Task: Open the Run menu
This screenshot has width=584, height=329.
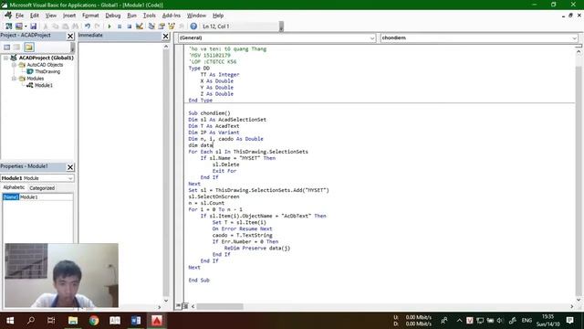Action: (131, 16)
